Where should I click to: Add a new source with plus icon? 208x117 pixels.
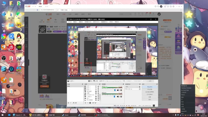pos(86,103)
